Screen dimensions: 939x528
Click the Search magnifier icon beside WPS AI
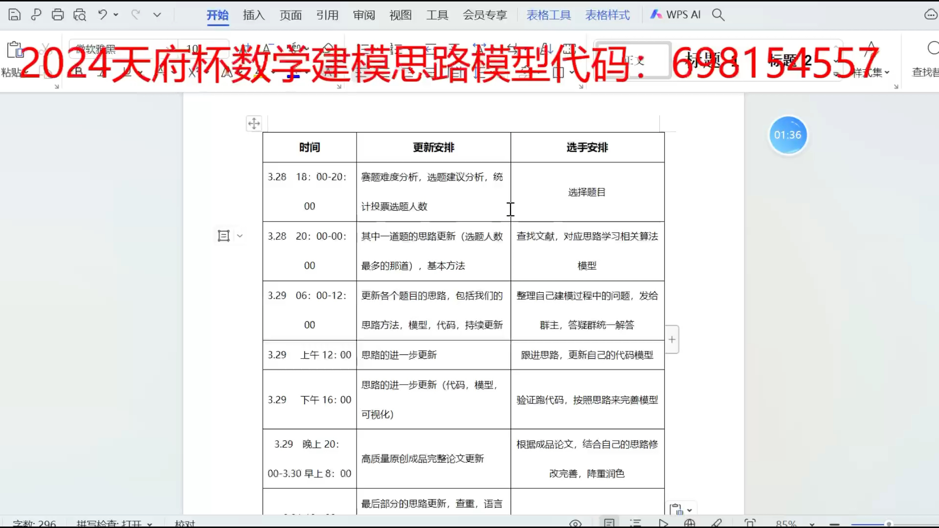(x=718, y=15)
